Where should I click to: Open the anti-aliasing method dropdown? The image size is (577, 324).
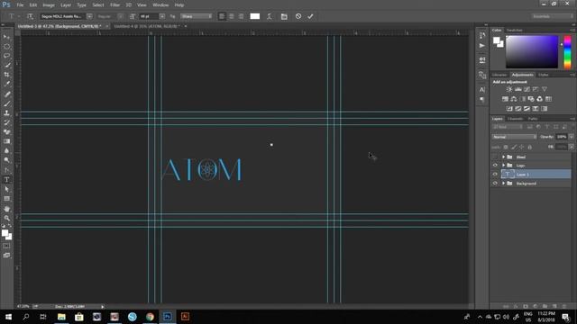tap(197, 16)
